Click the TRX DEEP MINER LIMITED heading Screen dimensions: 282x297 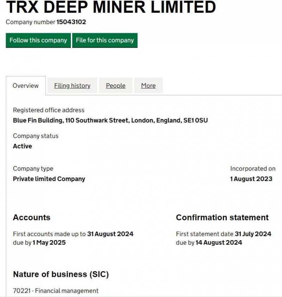tap(111, 7)
